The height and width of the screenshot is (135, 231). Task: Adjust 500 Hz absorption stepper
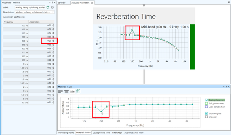(x=53, y=52)
